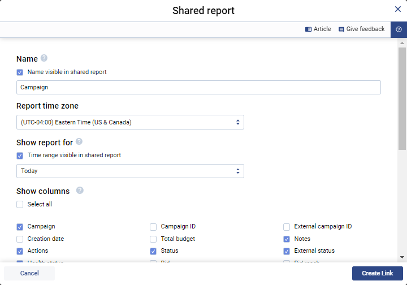Click the Give feedback speech icon

click(x=341, y=29)
